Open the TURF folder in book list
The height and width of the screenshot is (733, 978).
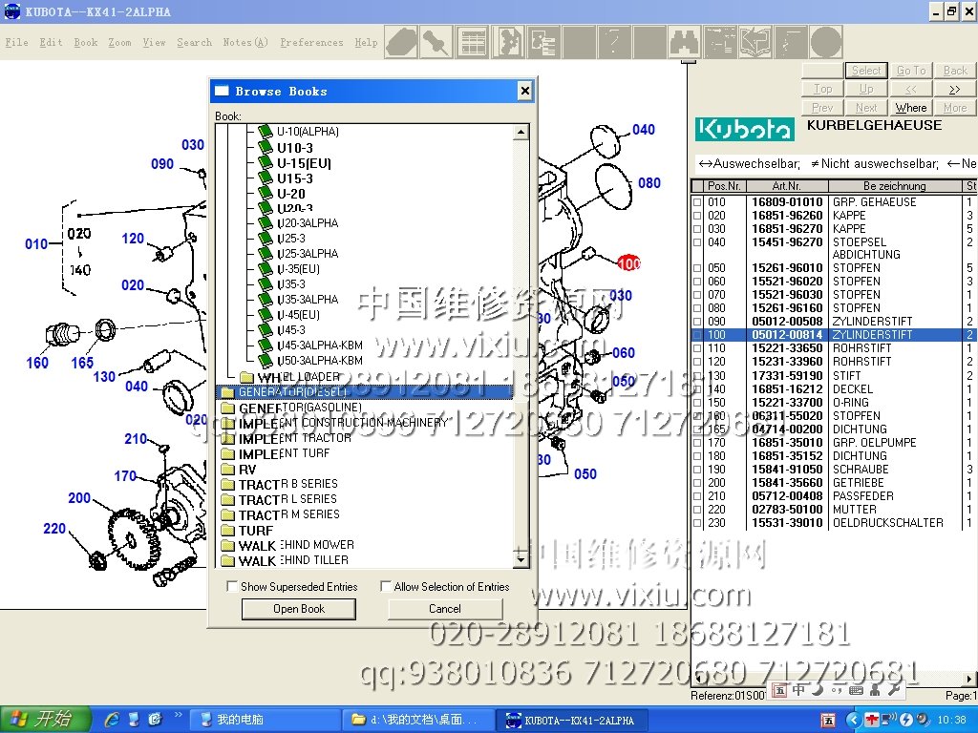[255, 530]
